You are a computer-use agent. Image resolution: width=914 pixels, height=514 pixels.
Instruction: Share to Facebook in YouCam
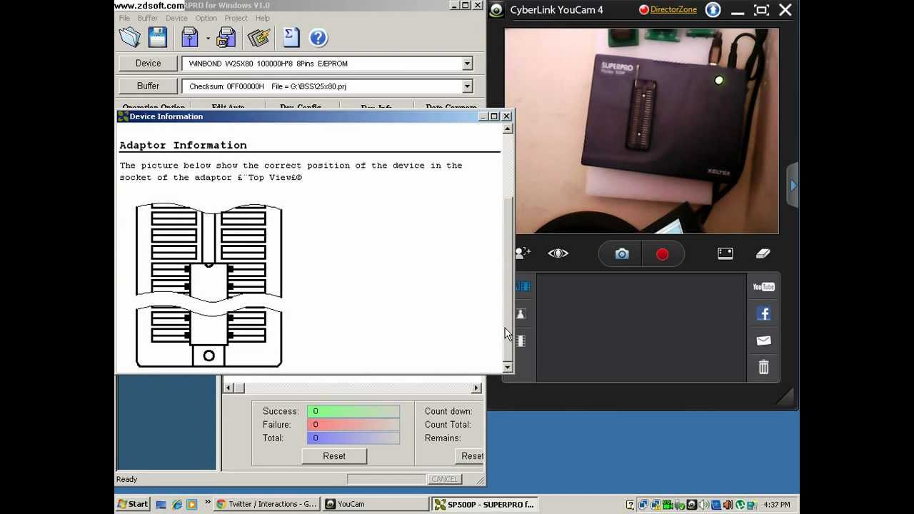[x=763, y=313]
